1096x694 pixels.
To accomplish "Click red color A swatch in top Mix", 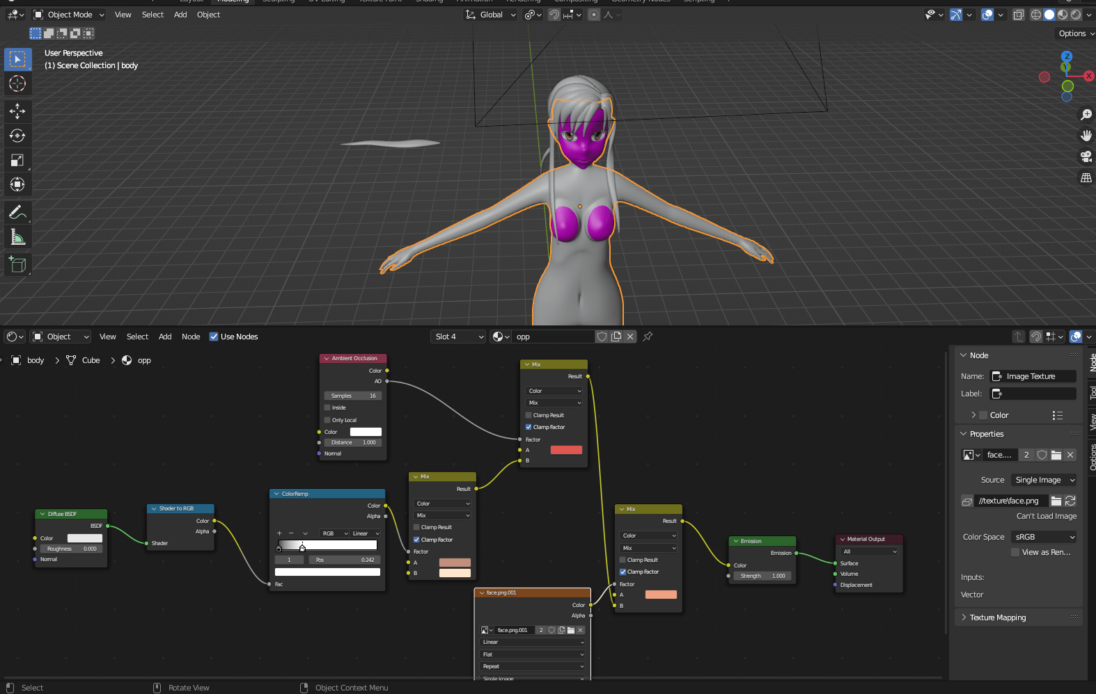I will point(566,450).
